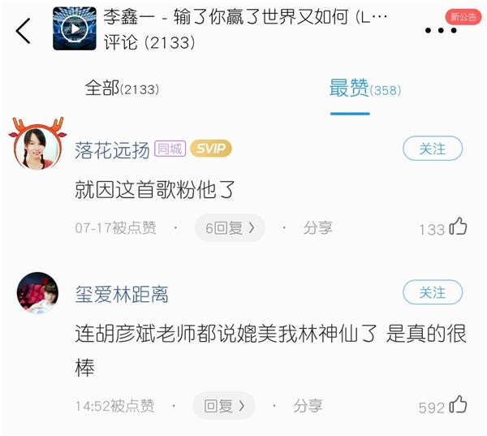The height and width of the screenshot is (436, 487).
Task: Select the 最赞(358) tab
Action: pyautogui.click(x=365, y=88)
